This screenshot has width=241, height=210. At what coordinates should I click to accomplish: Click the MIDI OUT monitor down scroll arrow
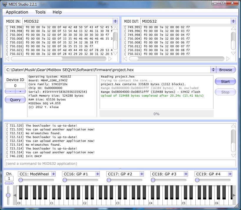[233, 53]
